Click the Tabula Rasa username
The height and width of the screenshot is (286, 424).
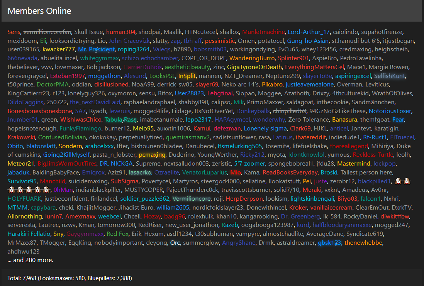pyautogui.click(x=120, y=120)
